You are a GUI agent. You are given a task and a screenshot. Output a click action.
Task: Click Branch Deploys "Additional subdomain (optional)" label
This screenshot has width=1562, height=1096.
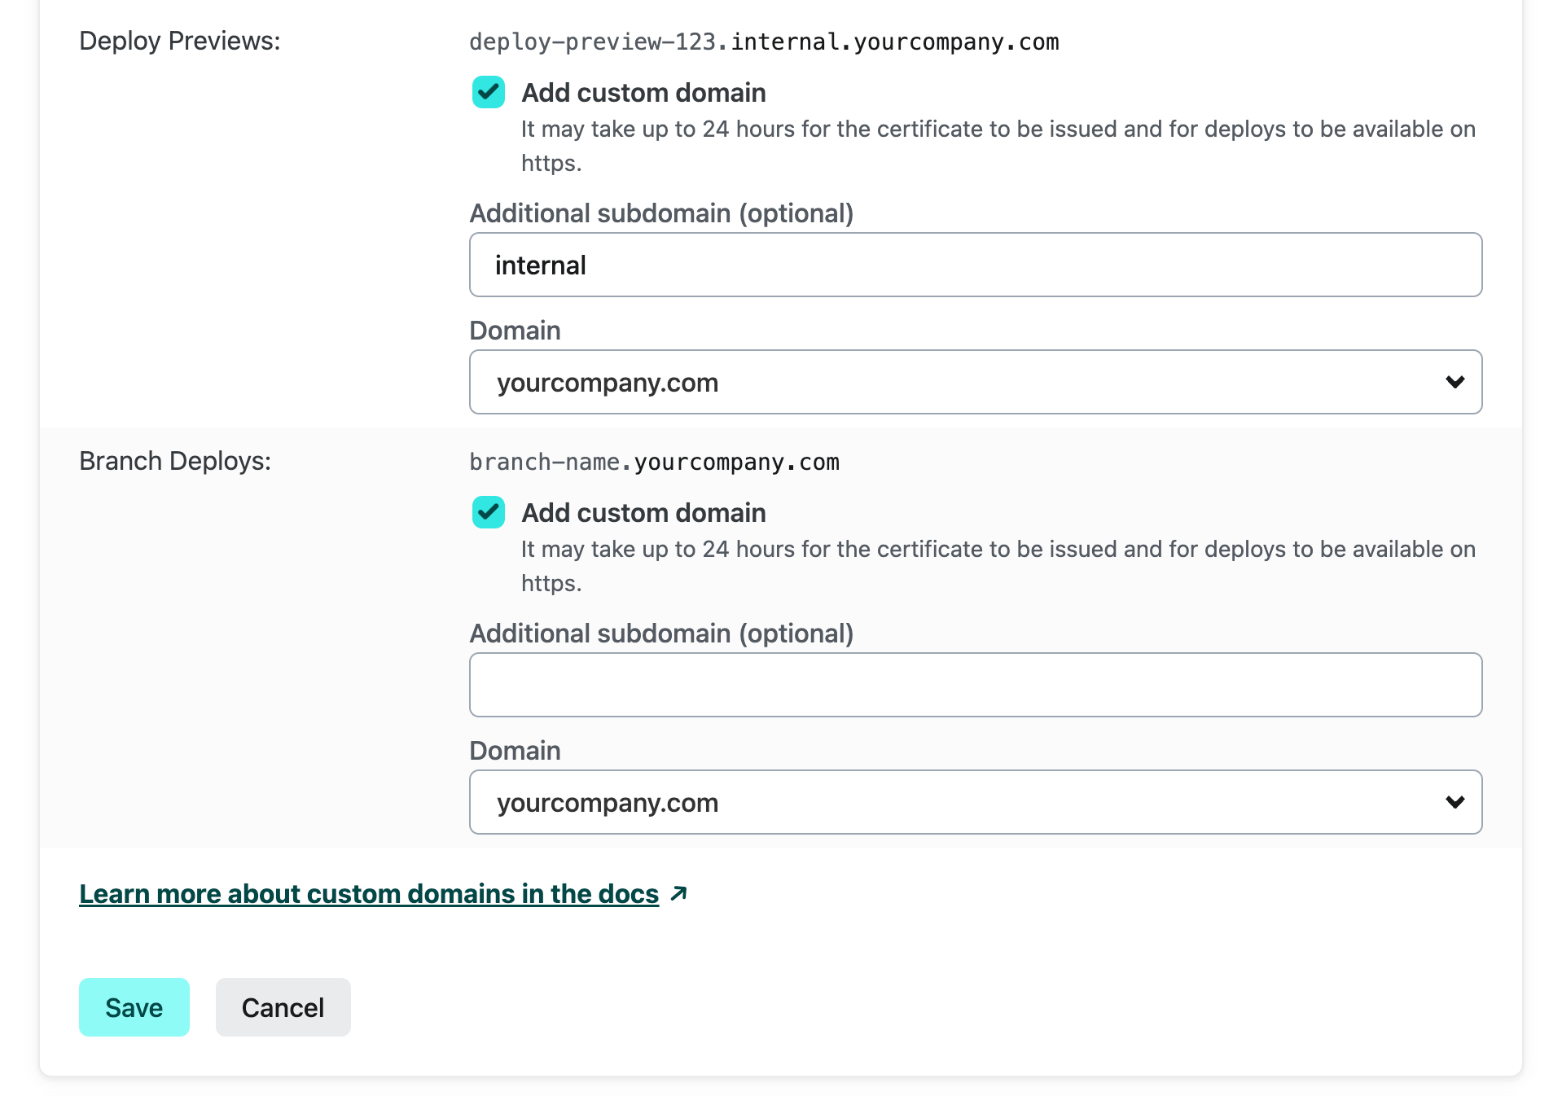tap(661, 633)
